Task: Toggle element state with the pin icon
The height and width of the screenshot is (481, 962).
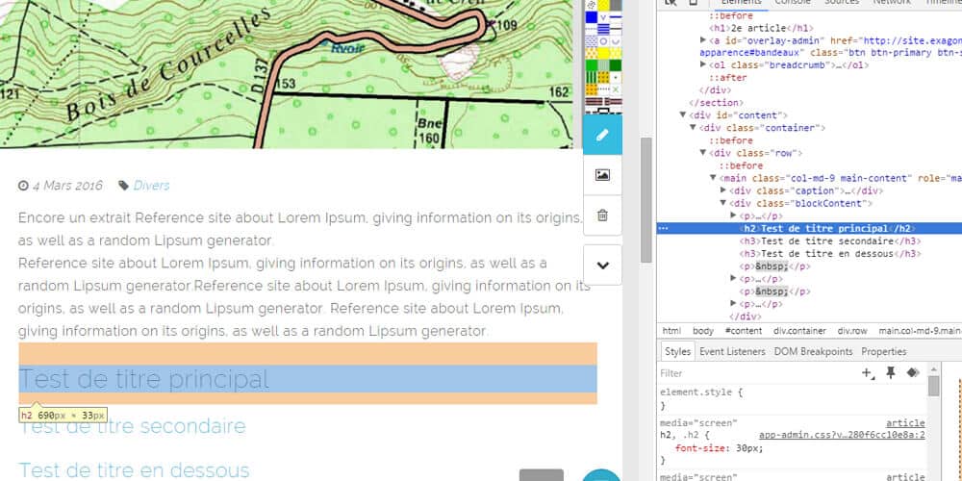Action: coord(891,373)
